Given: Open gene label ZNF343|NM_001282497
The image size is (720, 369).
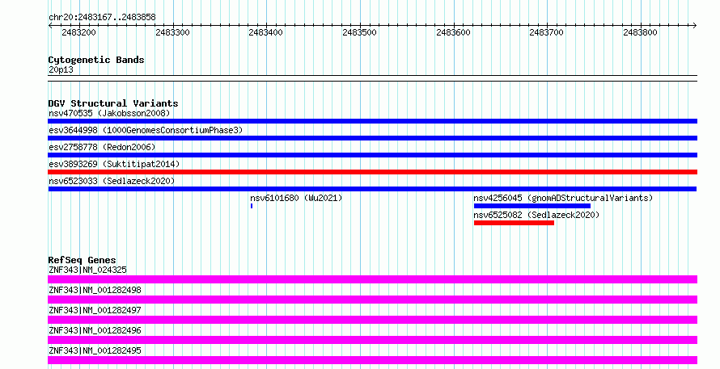Looking at the screenshot, I should click(95, 310).
